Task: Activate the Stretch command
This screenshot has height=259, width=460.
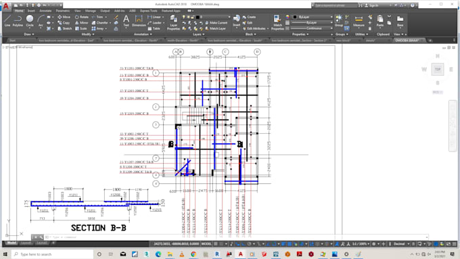Action: 64,28
